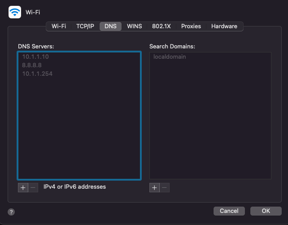
Task: Select DNS server entry 10.1.1.254
Action: [x=37, y=74]
